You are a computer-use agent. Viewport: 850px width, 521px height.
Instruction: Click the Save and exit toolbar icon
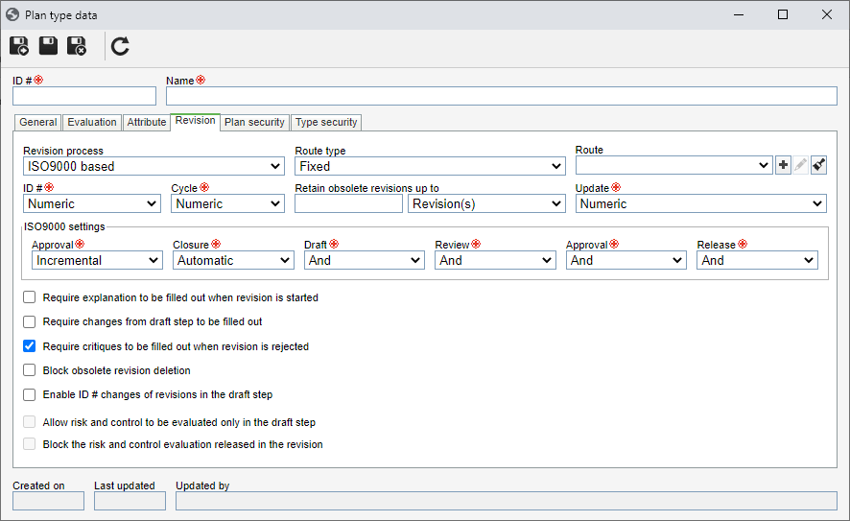pos(77,46)
